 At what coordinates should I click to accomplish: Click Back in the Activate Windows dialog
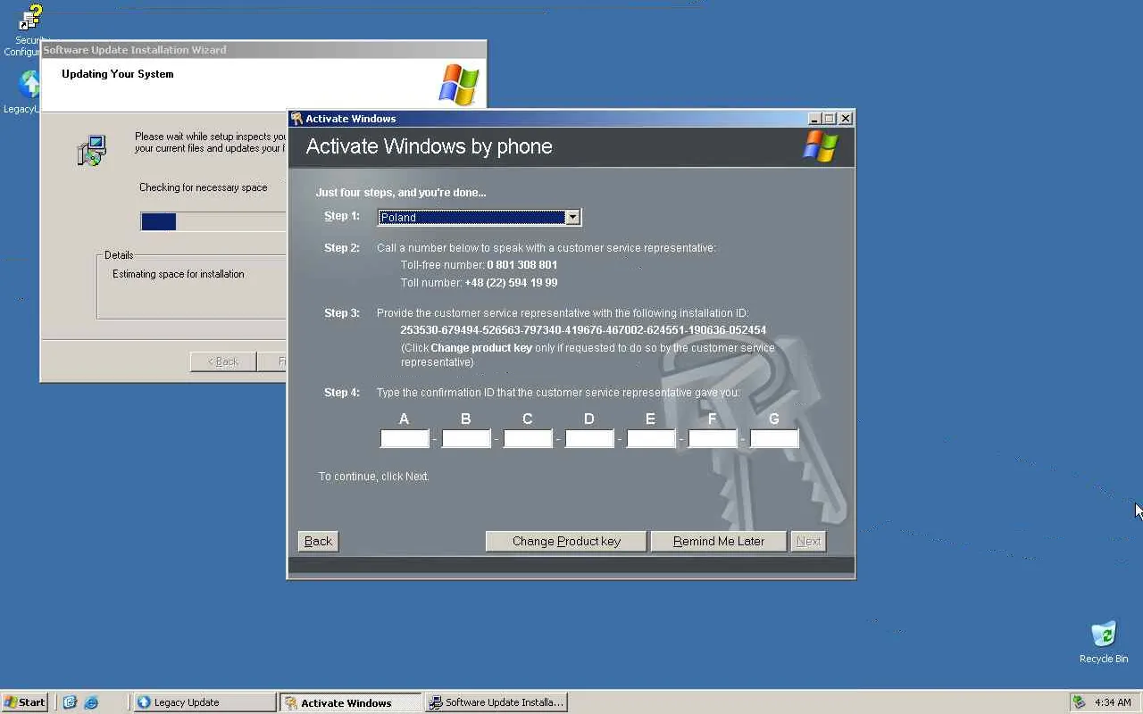point(318,541)
